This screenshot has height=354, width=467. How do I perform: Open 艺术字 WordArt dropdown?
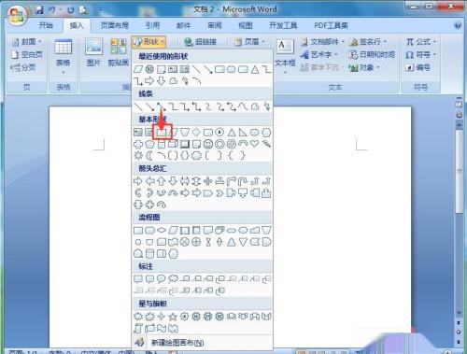[x=319, y=55]
